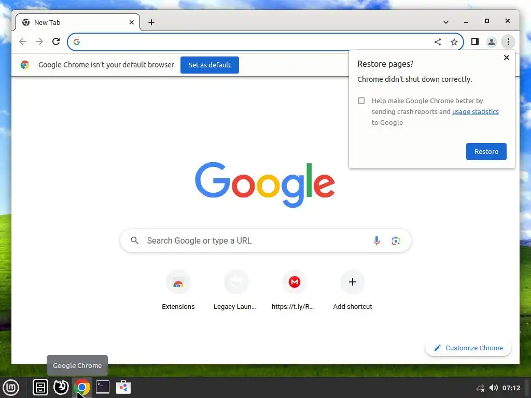
Task: Open the Legacy Launcher shortcut
Action: click(x=235, y=290)
